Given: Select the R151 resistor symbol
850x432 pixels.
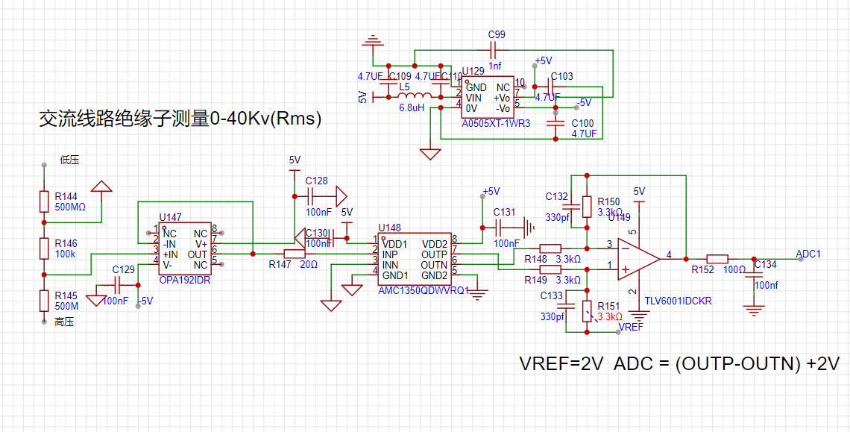Looking at the screenshot, I should (587, 311).
